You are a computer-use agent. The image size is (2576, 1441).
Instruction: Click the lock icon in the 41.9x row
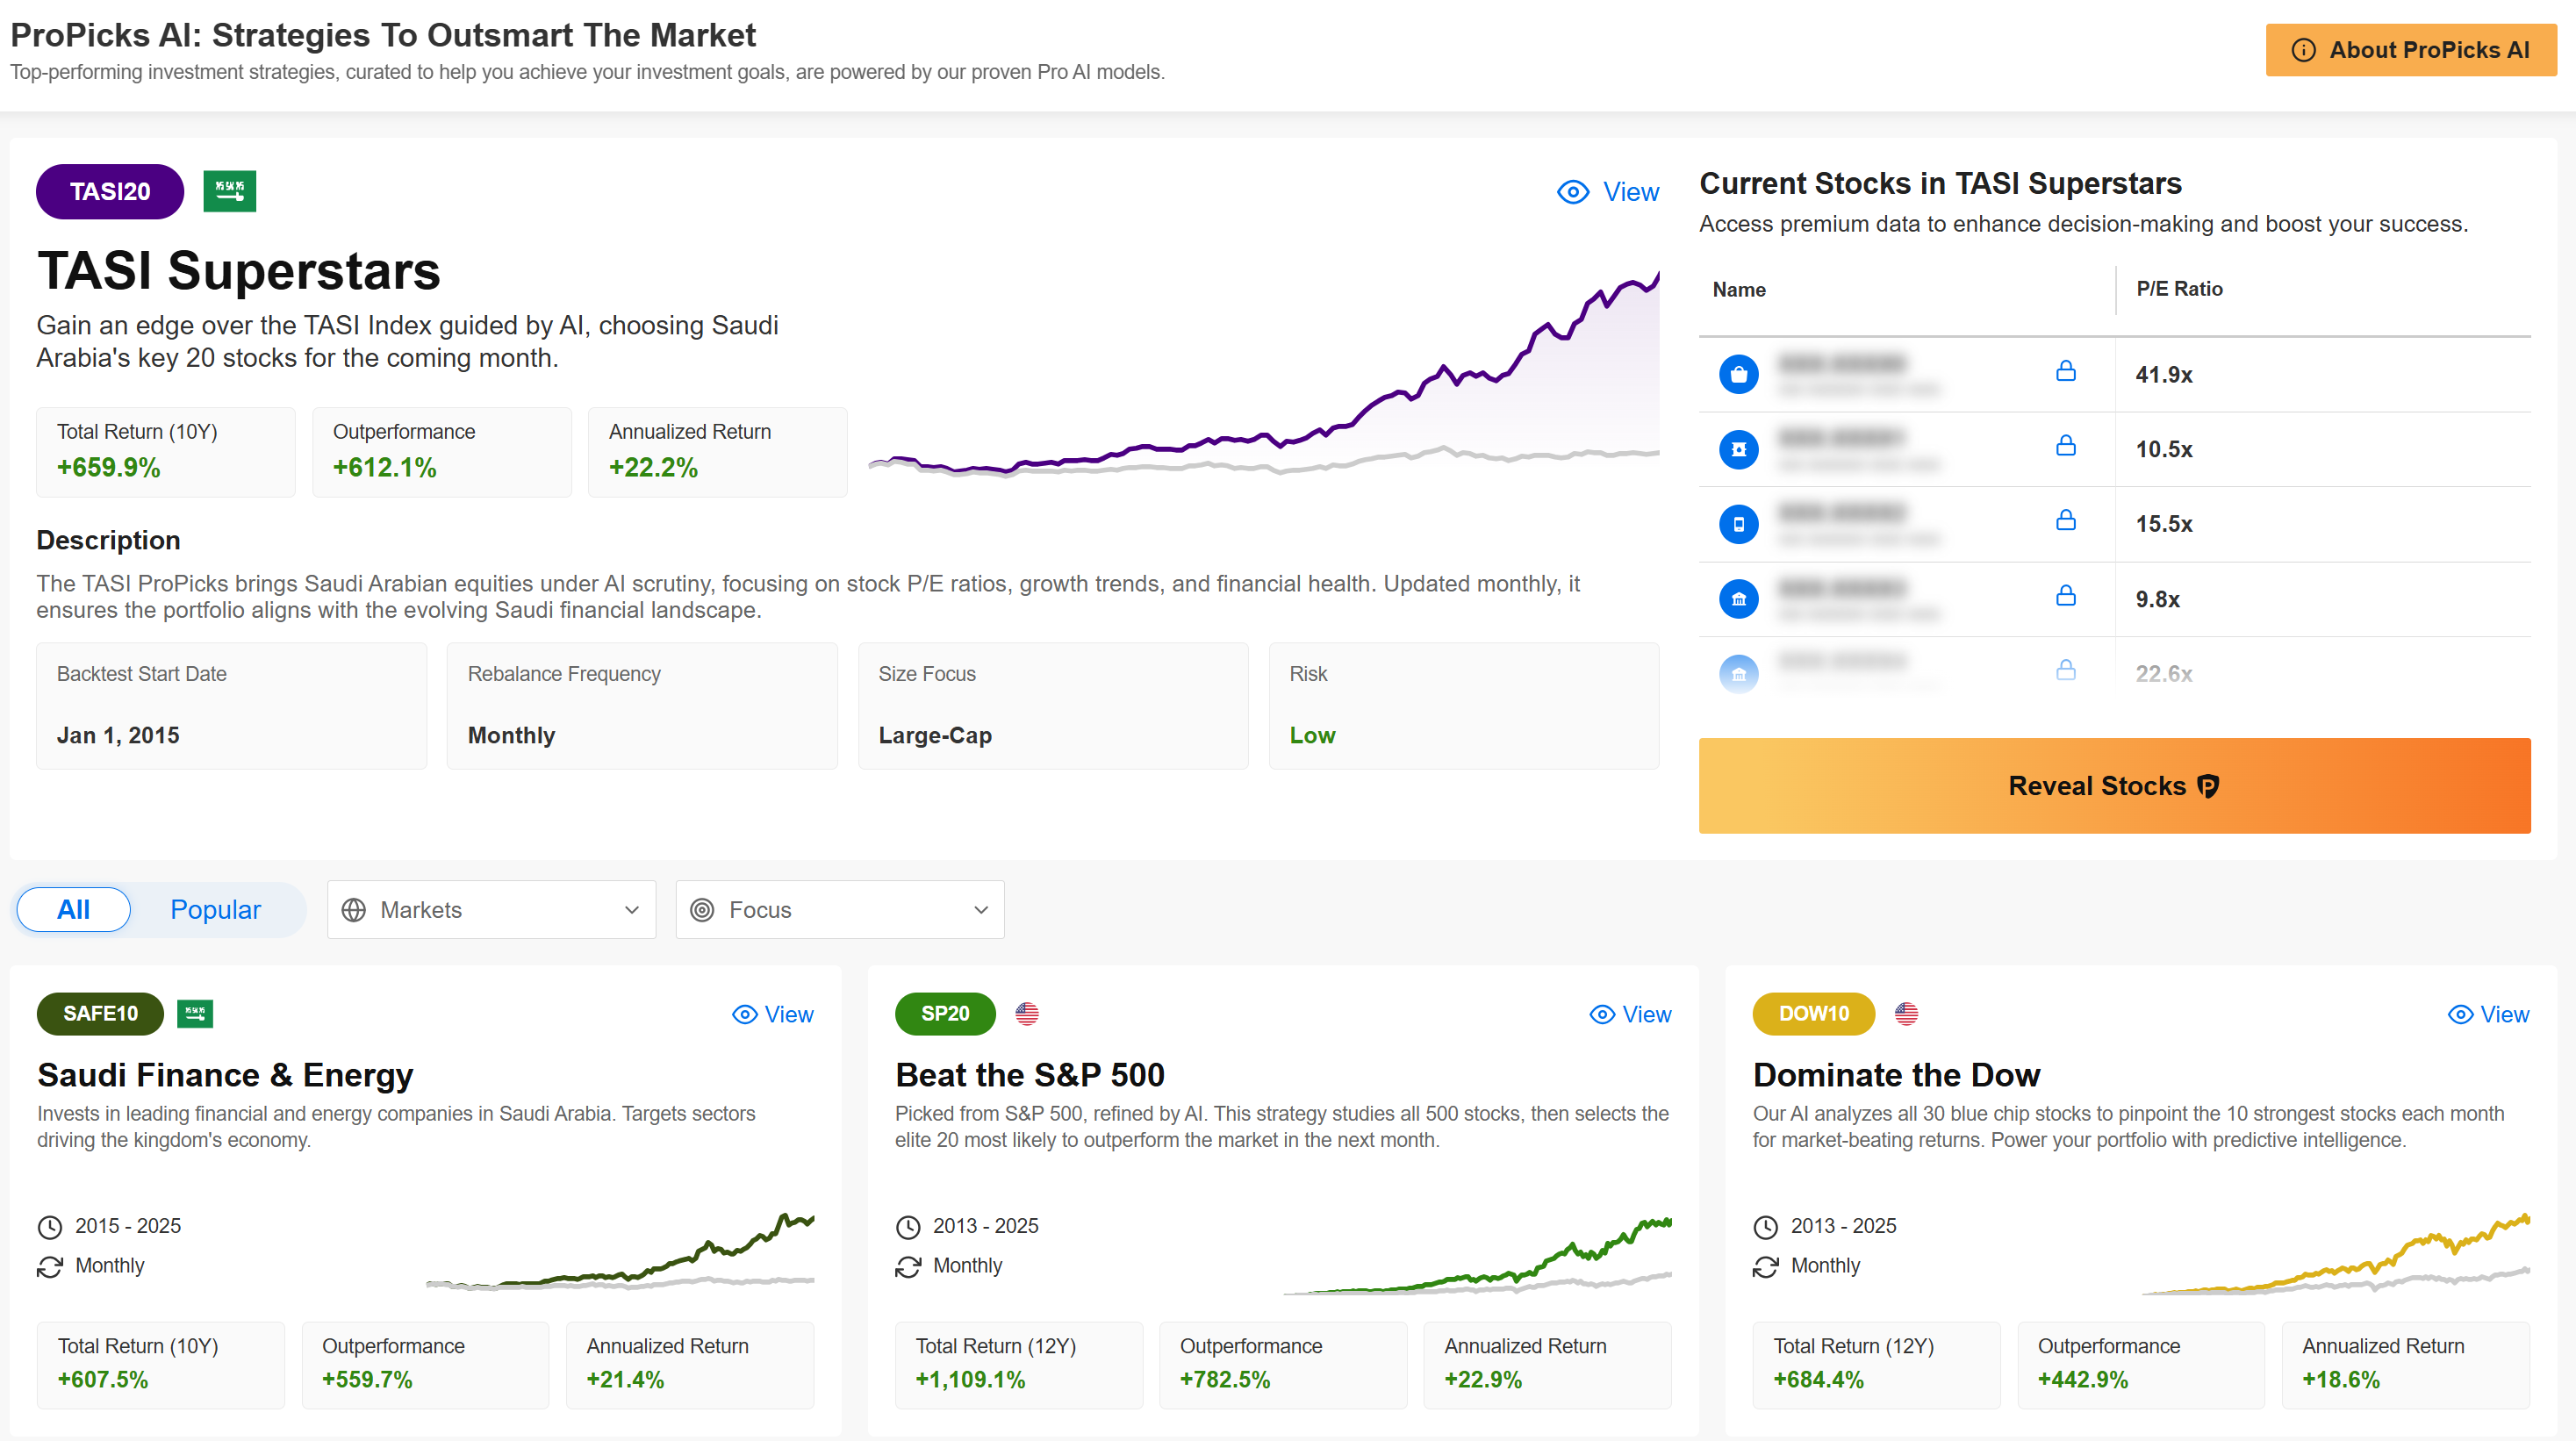pos(2066,371)
